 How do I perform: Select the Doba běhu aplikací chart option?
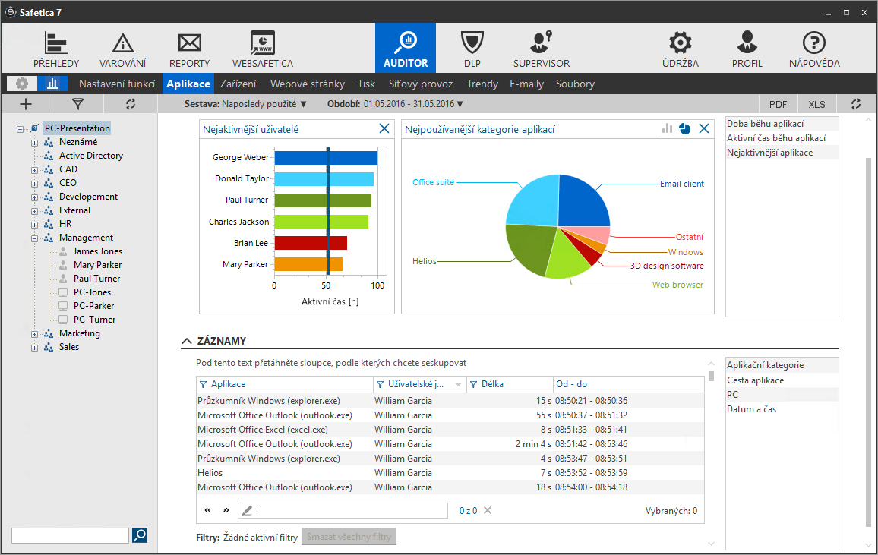782,124
